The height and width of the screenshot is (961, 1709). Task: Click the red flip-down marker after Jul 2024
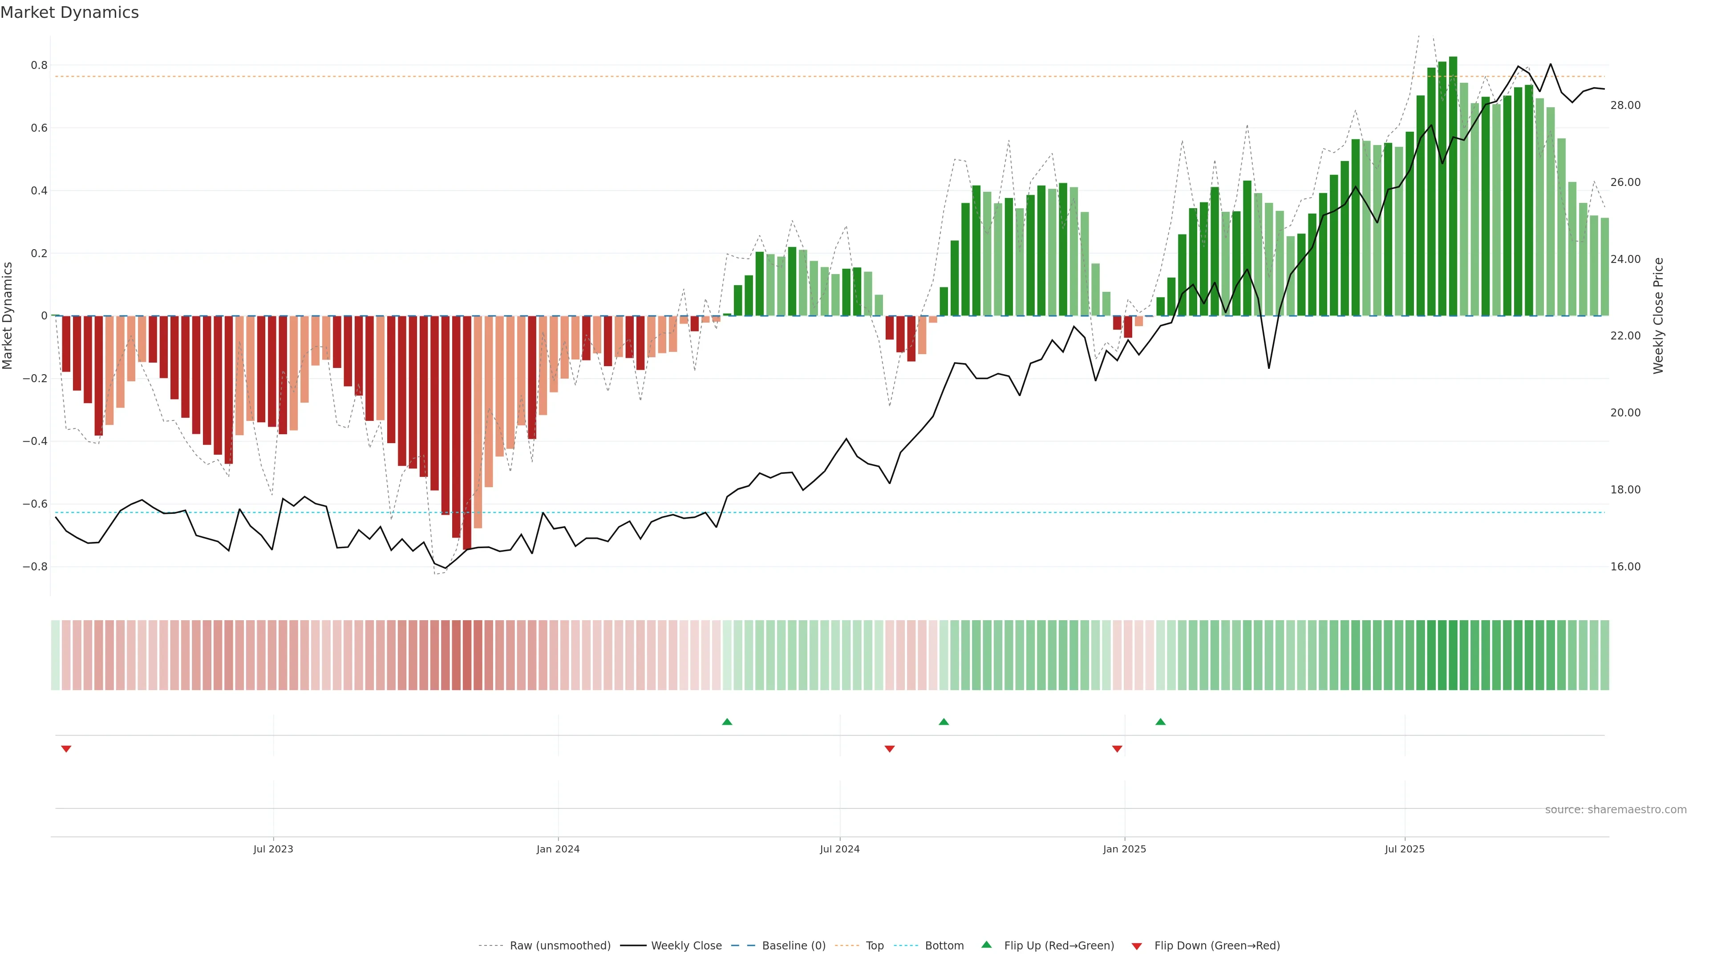890,749
